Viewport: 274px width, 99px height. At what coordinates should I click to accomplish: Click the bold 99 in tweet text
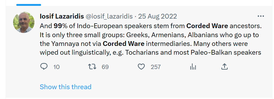[x=57, y=26]
